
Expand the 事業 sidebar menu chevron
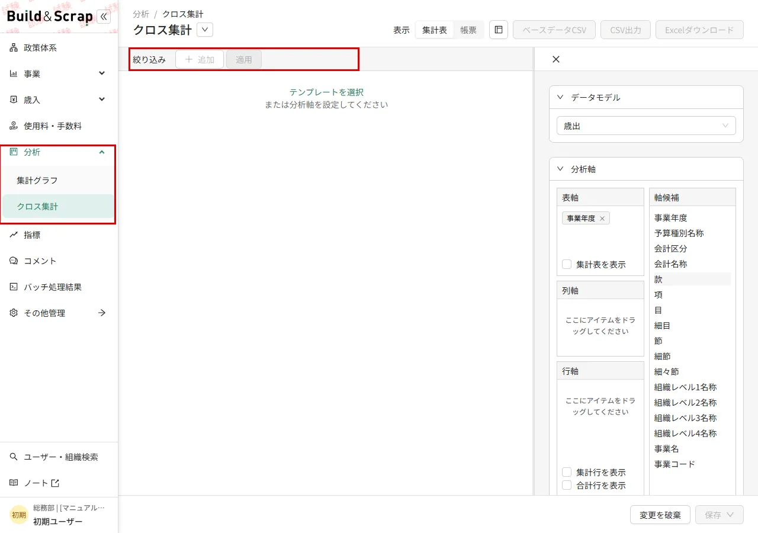[102, 73]
